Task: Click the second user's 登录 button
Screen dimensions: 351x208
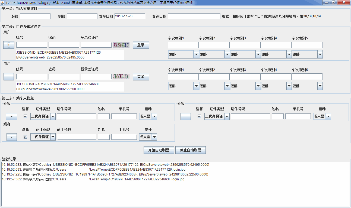Action: click(141, 77)
